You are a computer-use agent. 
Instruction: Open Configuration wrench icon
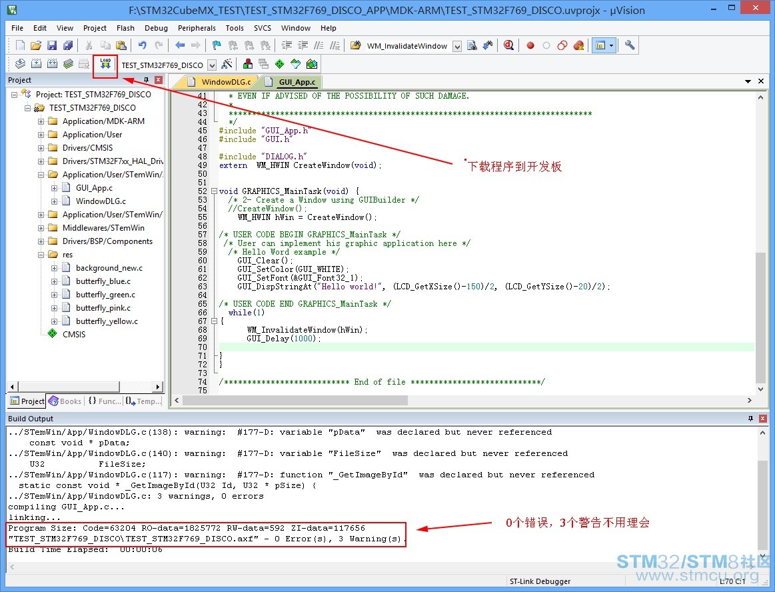pos(630,45)
